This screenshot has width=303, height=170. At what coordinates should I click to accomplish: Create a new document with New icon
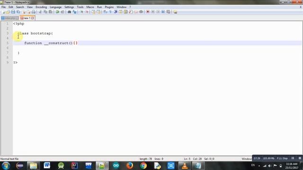(3, 12)
